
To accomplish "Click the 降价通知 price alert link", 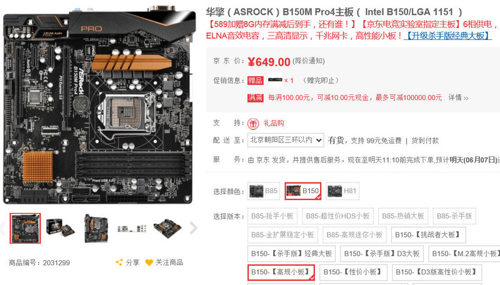I will (308, 61).
